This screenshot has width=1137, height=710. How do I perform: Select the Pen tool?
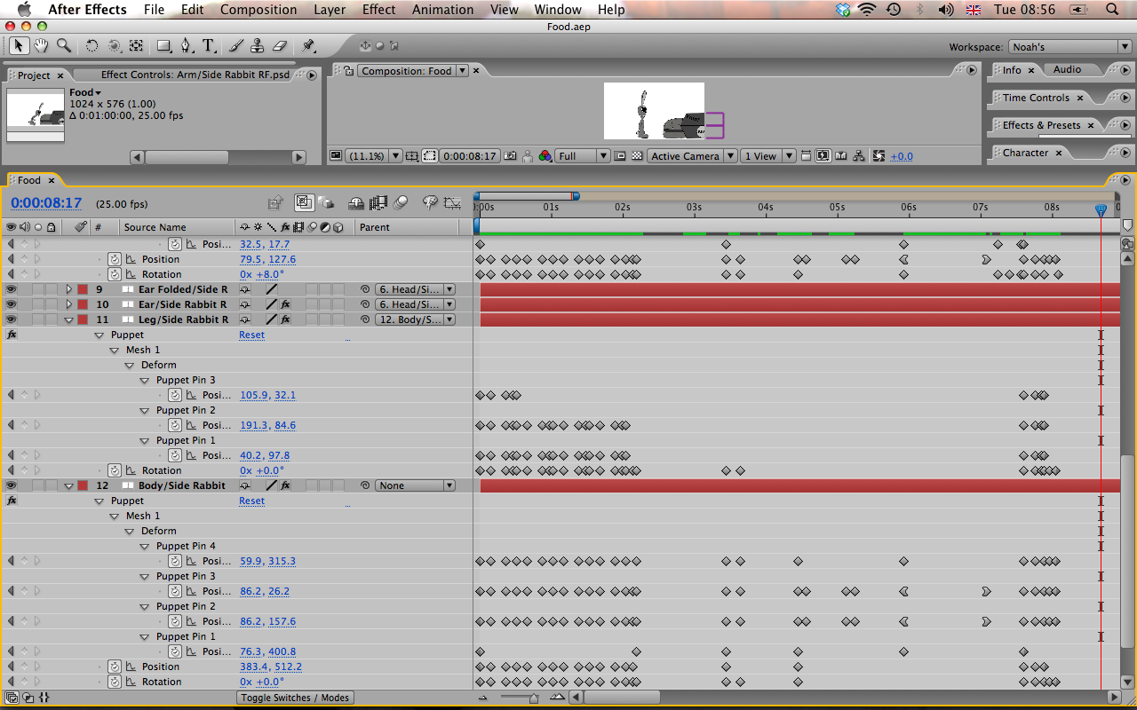pyautogui.click(x=186, y=45)
